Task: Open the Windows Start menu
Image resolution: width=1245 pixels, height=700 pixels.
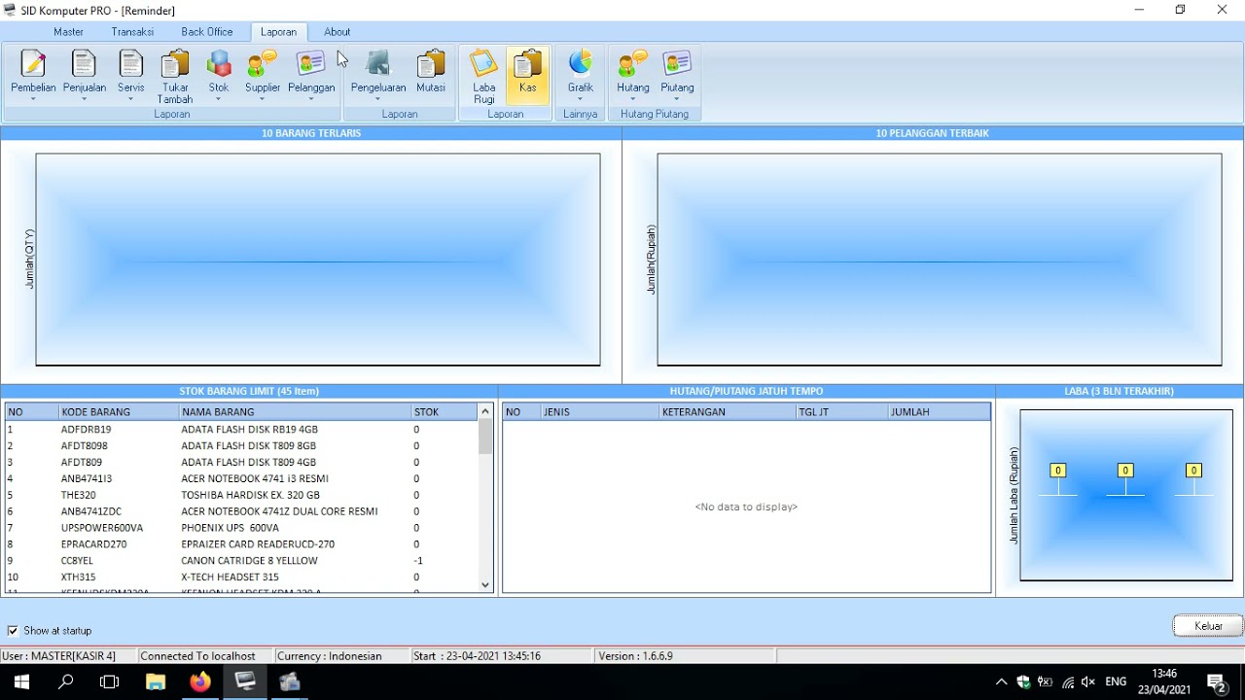Action: tap(21, 682)
